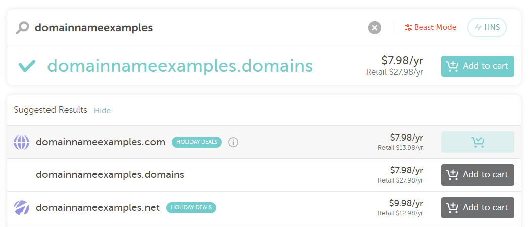Add domainnameexamples.domains to cart from top result
The width and height of the screenshot is (529, 227).
point(477,66)
